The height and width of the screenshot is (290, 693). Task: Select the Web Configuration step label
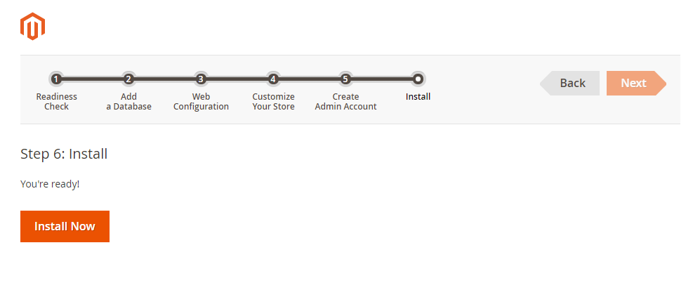click(201, 101)
